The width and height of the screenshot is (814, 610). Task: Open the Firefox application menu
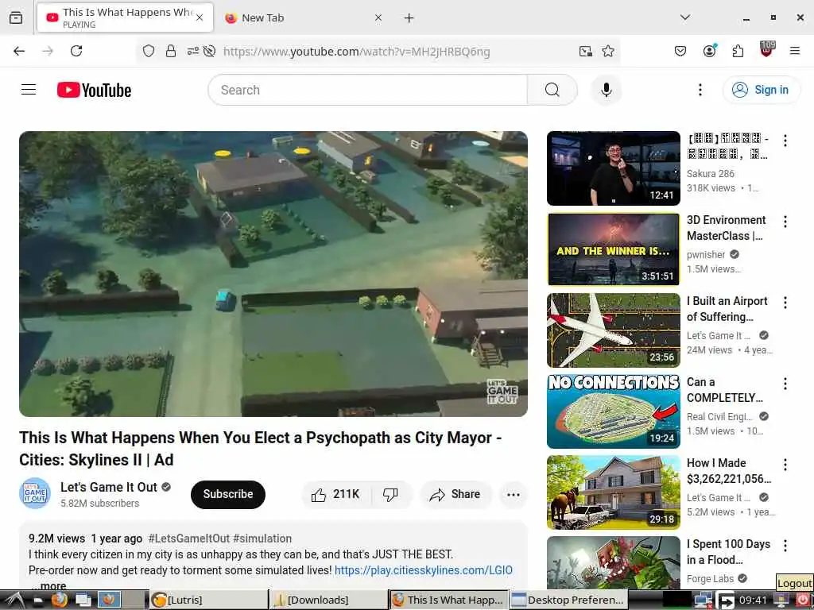point(795,51)
